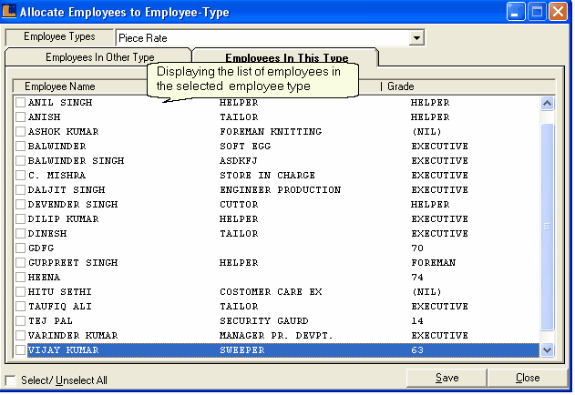
Task: Click the vertical scrollbar thumb
Action: point(547,228)
